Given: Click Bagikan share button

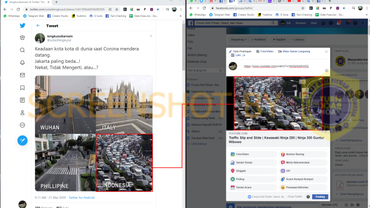Looking at the screenshot, I should coord(279,40).
